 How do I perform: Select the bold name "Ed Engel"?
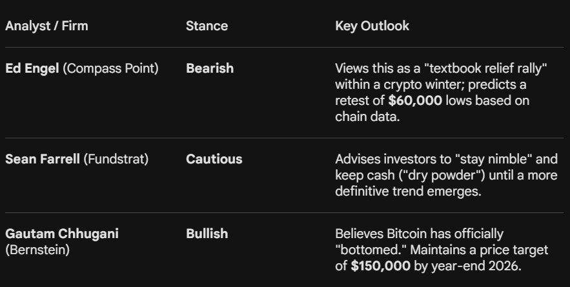[32, 68]
